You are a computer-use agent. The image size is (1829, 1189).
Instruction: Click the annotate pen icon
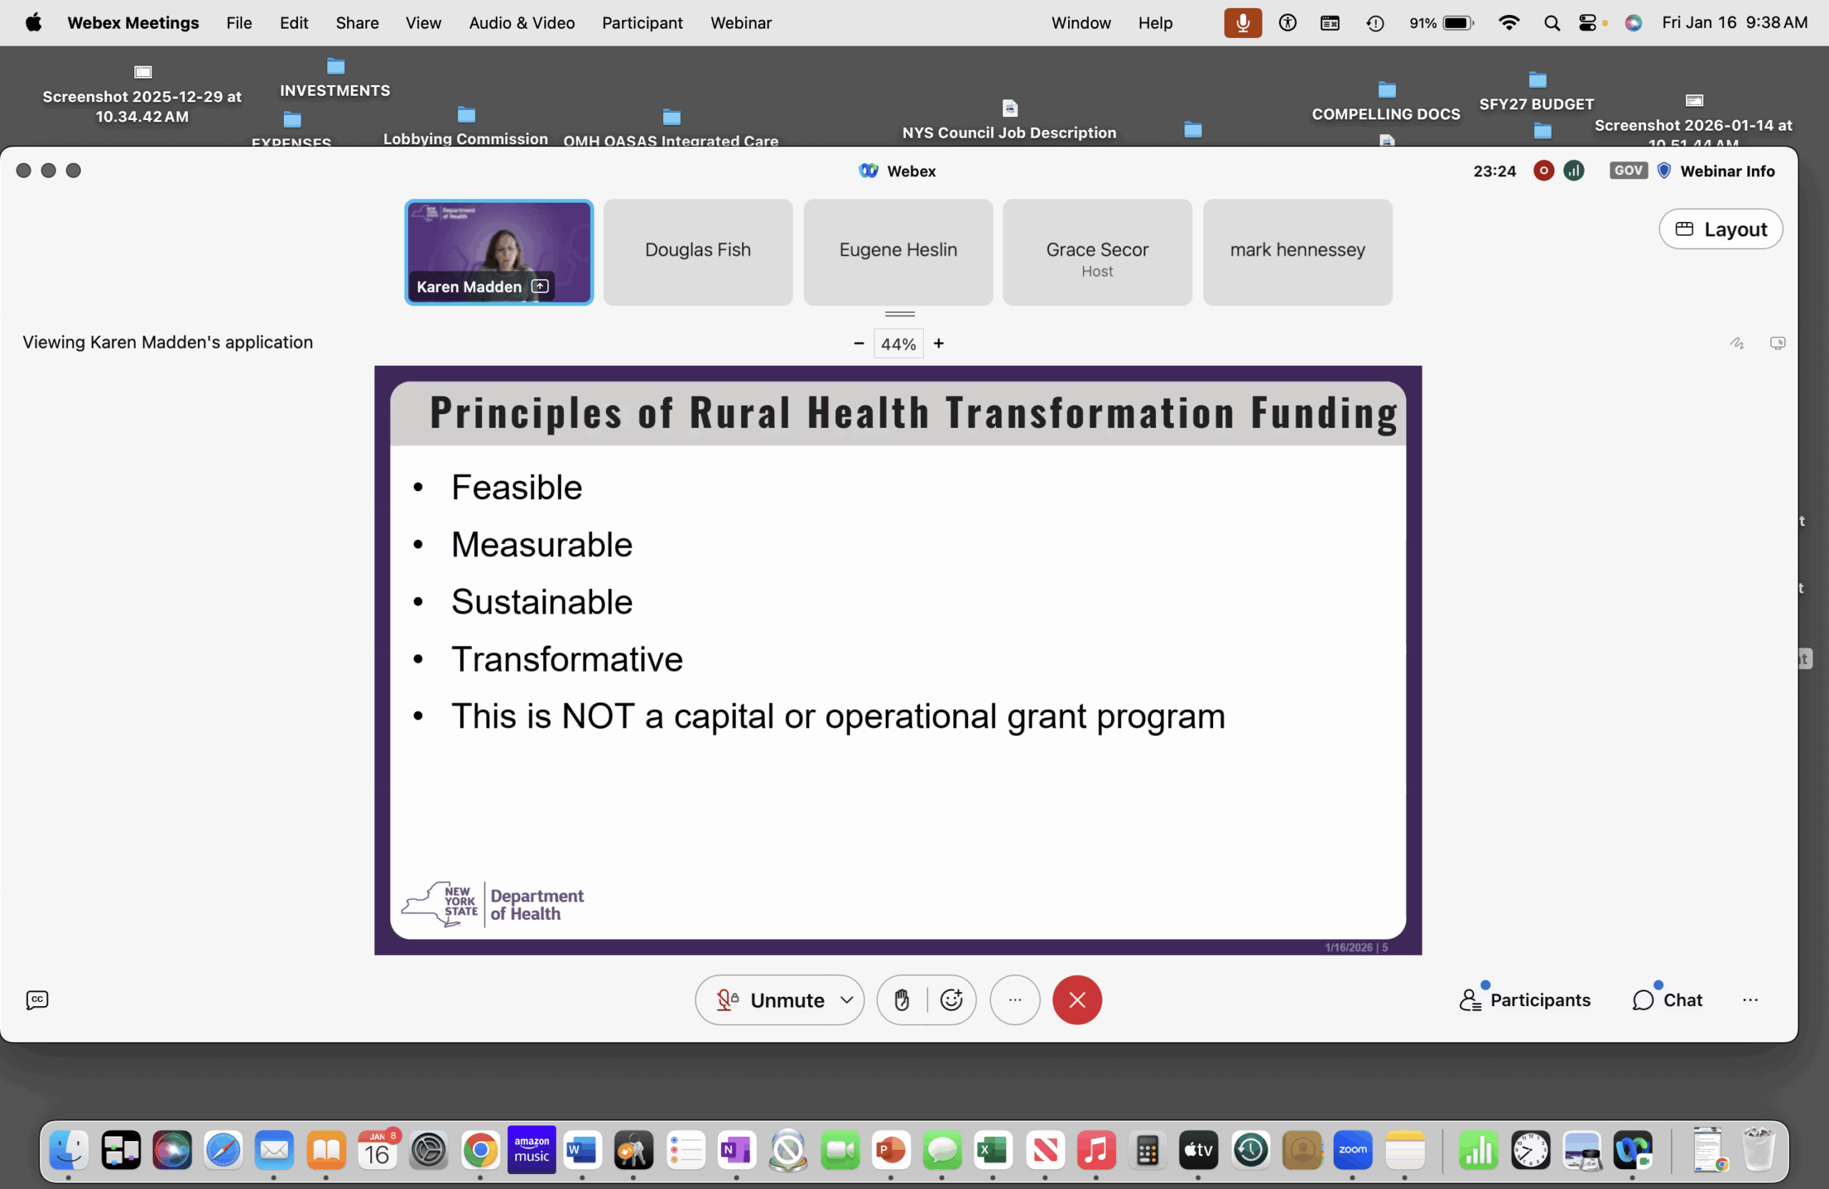coord(1736,343)
